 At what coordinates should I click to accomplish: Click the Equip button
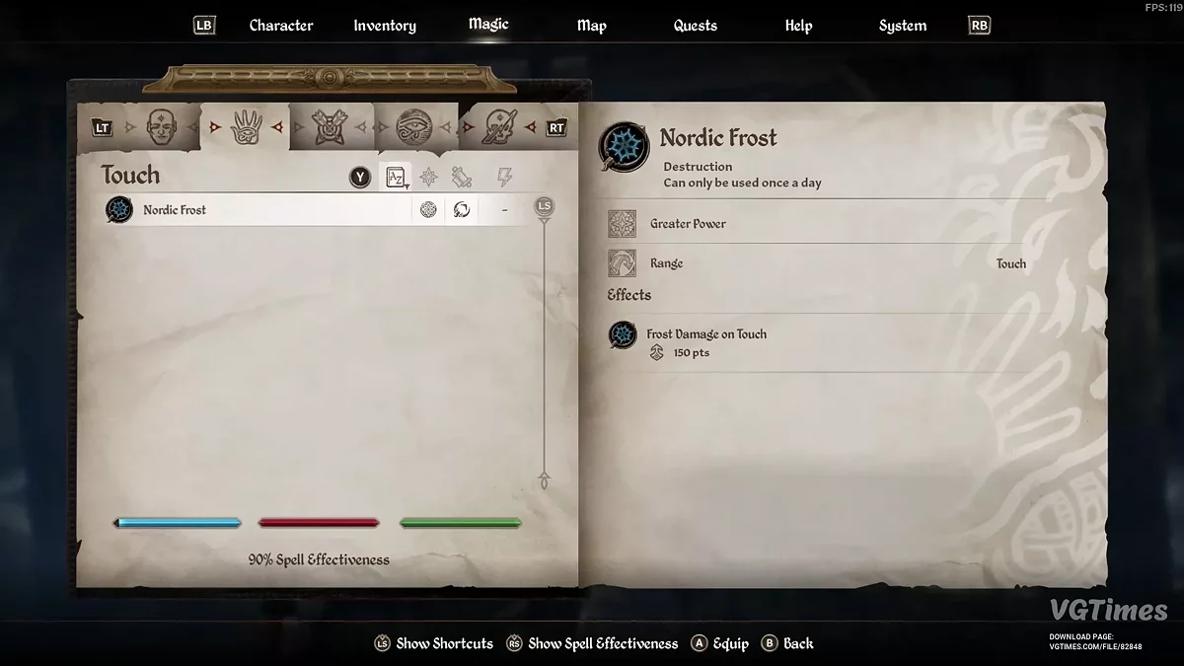pyautogui.click(x=719, y=643)
